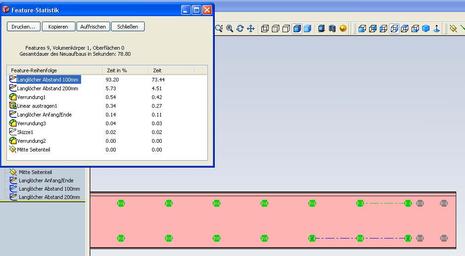Select Shaded With Edges display
The width and height of the screenshot is (465, 256).
(297, 29)
